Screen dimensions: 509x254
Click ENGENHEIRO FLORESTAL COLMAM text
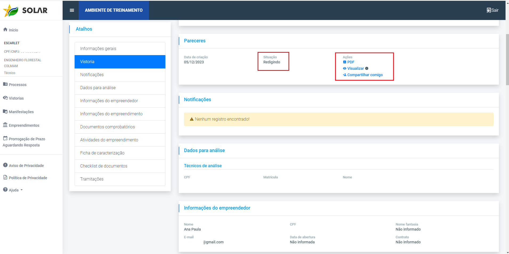(x=23, y=63)
